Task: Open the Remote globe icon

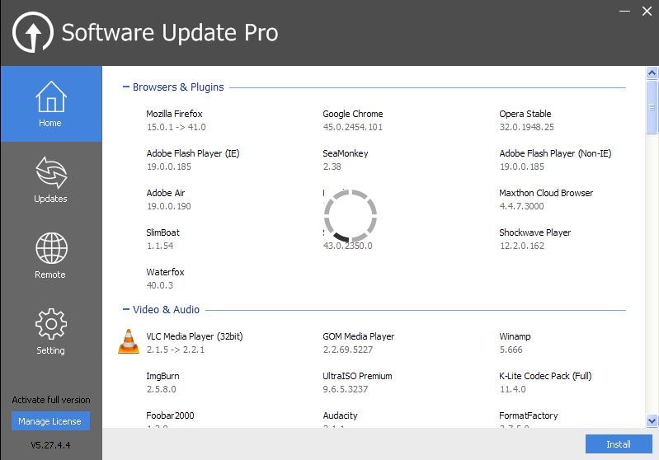Action: coord(51,248)
